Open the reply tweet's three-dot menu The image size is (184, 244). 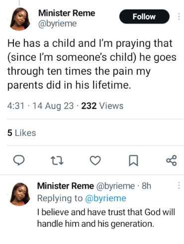[x=179, y=185]
